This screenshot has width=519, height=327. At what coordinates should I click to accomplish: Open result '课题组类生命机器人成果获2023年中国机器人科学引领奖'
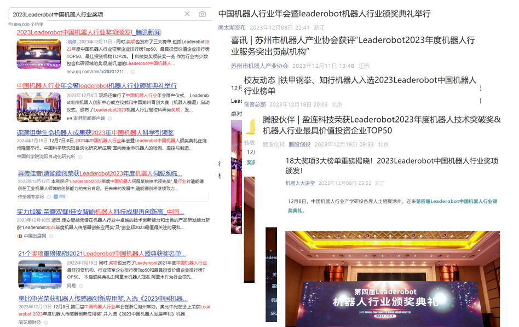click(x=95, y=132)
